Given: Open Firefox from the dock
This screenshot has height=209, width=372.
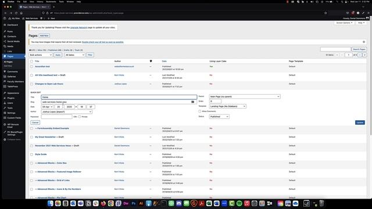Looking at the screenshot, I should (x=103, y=203).
